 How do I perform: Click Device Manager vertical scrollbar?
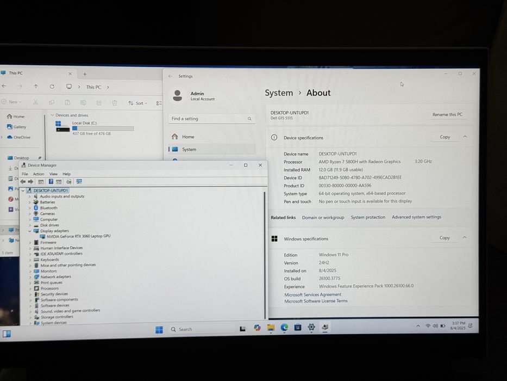[x=265, y=254]
